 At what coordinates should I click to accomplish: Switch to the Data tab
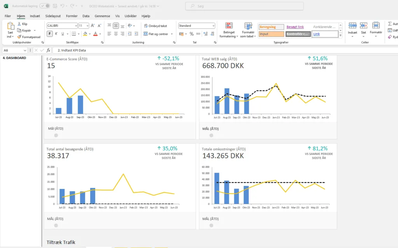pos(86,16)
